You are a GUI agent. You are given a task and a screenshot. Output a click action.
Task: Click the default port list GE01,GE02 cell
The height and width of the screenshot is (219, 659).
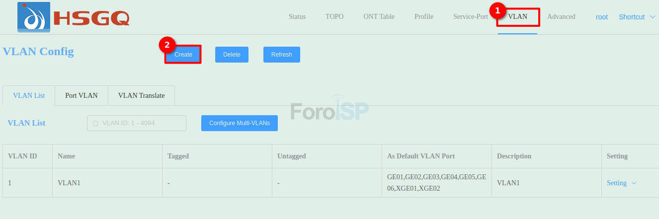tap(436, 183)
